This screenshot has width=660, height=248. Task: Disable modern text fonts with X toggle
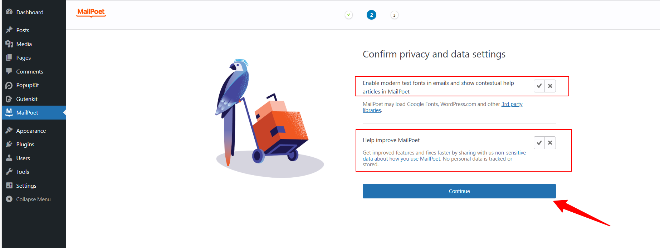pos(550,86)
